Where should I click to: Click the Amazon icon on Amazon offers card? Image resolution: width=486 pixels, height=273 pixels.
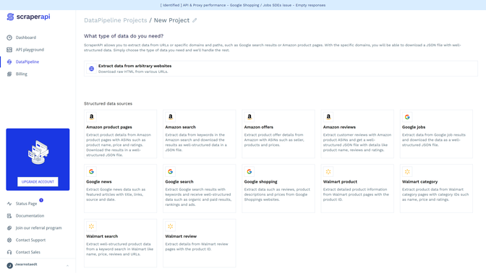coord(250,117)
